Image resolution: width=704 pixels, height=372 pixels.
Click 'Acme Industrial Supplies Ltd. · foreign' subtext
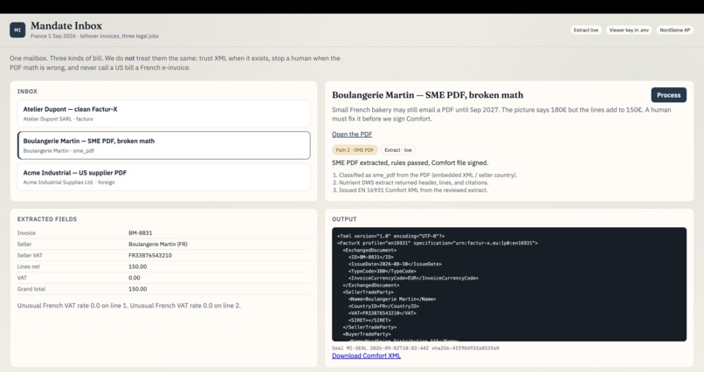tap(69, 183)
